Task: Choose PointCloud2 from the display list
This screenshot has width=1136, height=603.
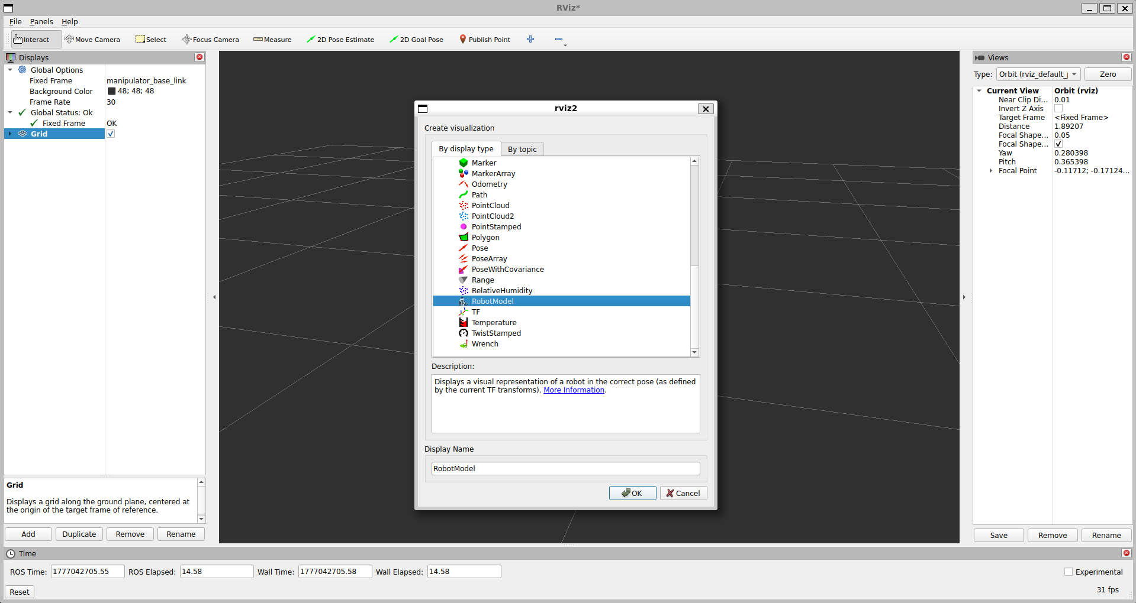Action: coord(493,216)
